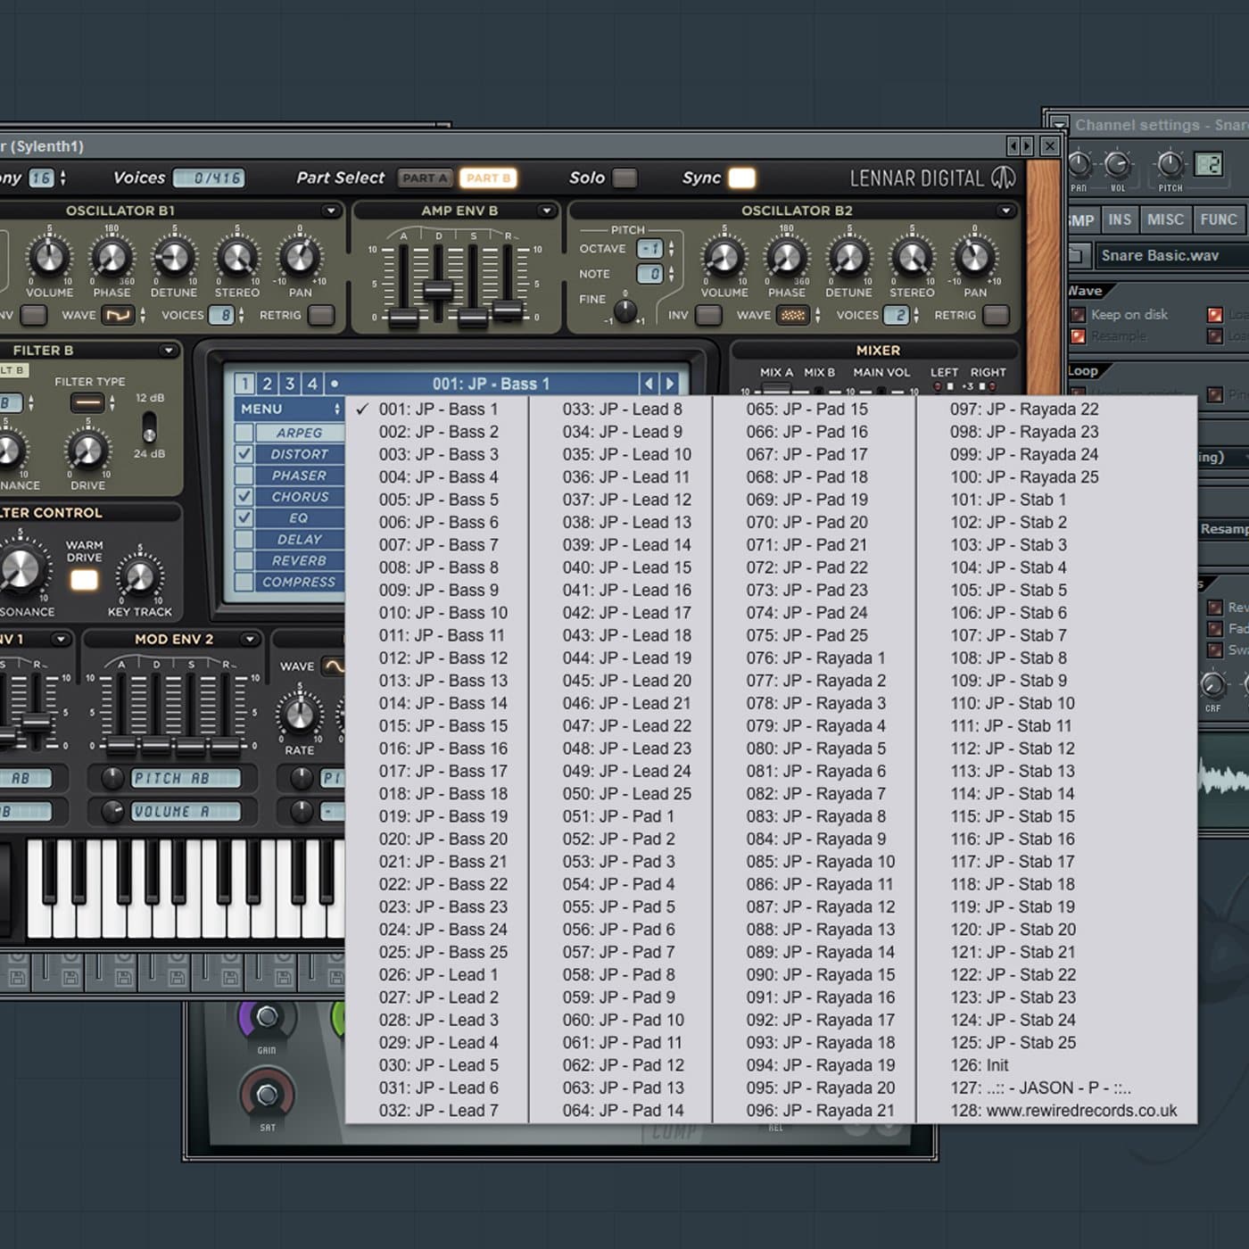Choose preset 126: Init from list

(979, 1065)
